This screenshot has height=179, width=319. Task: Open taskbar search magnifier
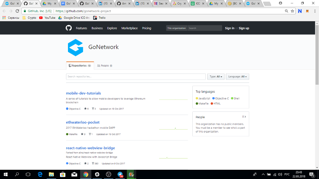17,174
